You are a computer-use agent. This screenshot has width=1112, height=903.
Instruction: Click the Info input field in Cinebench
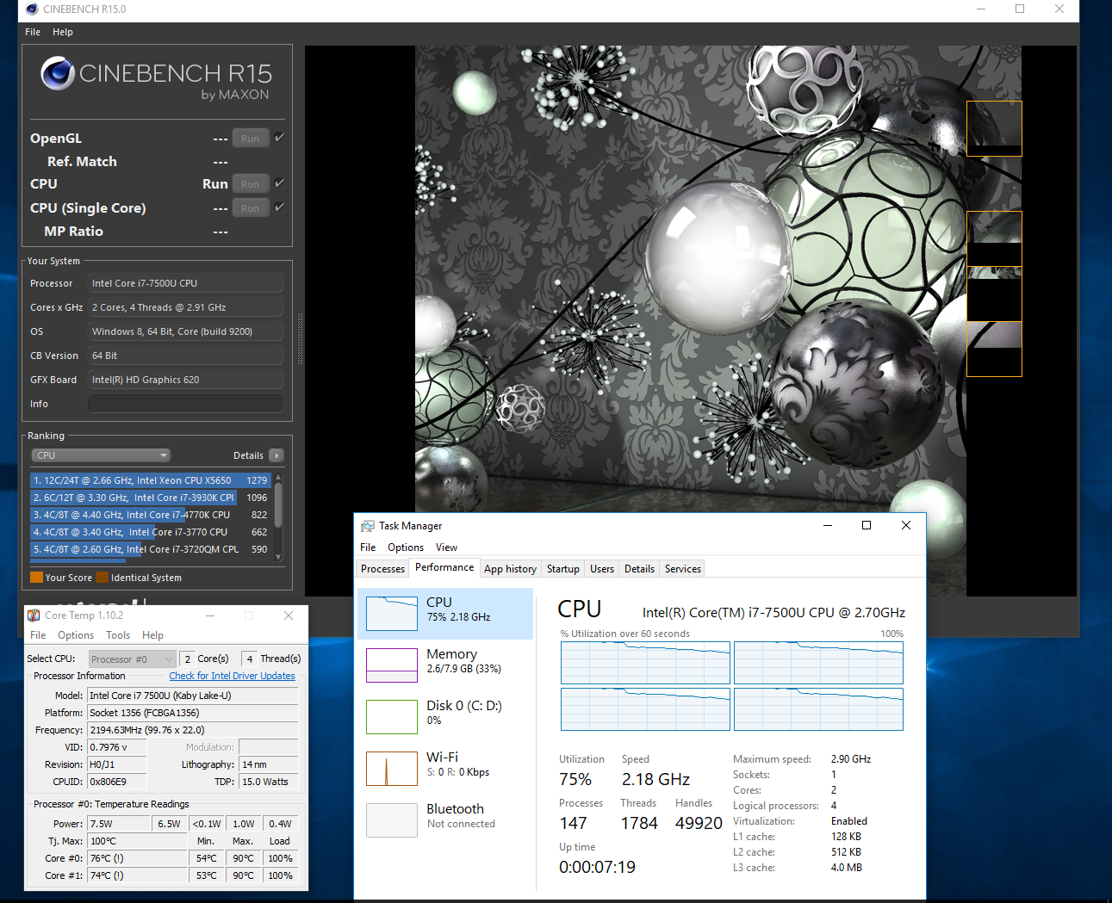point(185,404)
